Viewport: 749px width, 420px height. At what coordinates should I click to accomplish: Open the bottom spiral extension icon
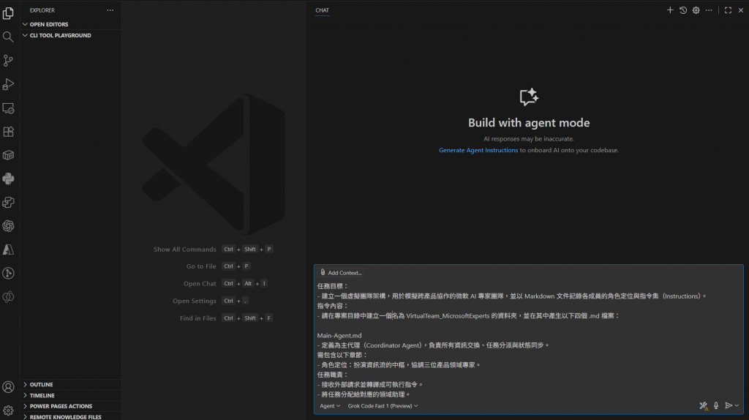tap(8, 297)
